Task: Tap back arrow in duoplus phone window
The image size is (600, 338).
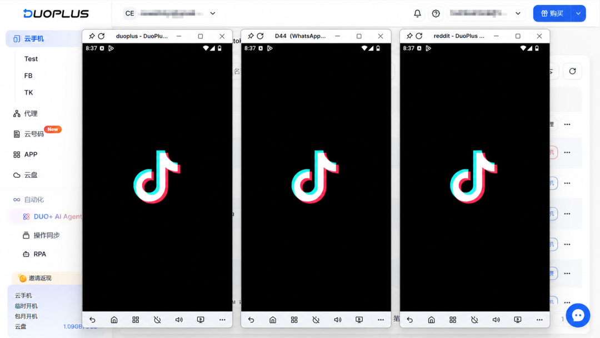Action: (x=93, y=320)
